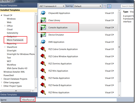Select the Device Emulator template name
Screen dimensions: 135x103
(56, 35)
